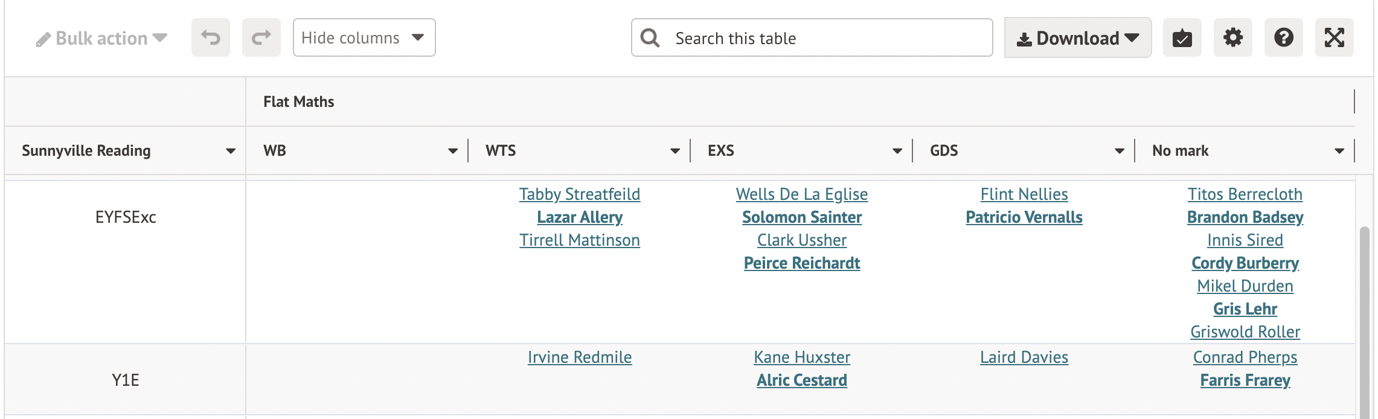
Task: Open the Download dropdown
Action: (1077, 38)
